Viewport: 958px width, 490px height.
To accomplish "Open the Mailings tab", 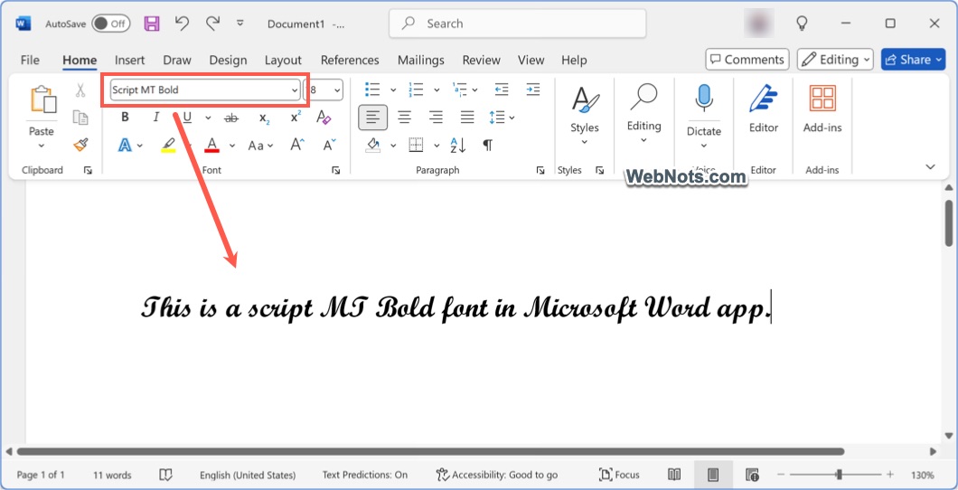I will tap(420, 60).
